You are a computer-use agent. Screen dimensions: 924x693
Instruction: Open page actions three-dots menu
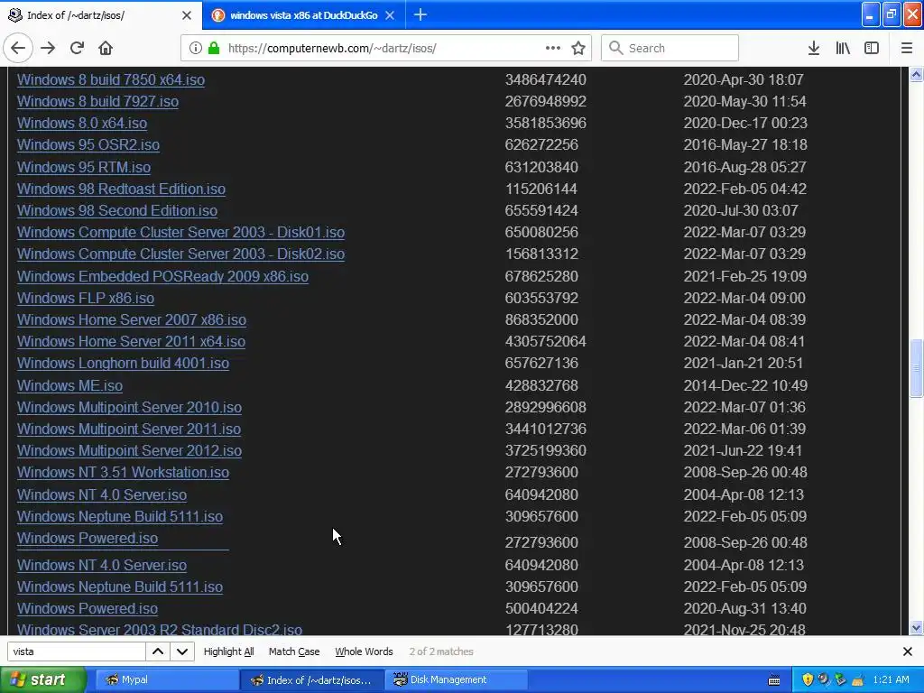(553, 48)
